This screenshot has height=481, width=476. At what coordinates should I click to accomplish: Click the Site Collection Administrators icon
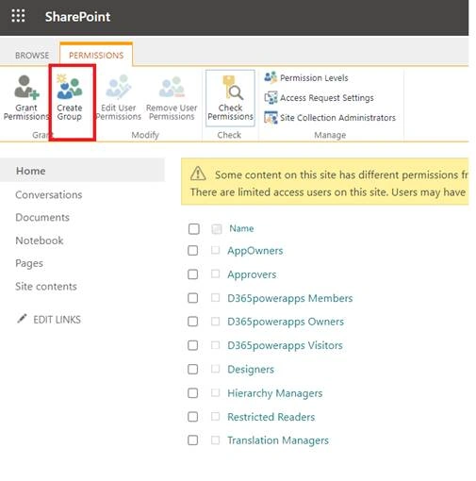tap(271, 118)
